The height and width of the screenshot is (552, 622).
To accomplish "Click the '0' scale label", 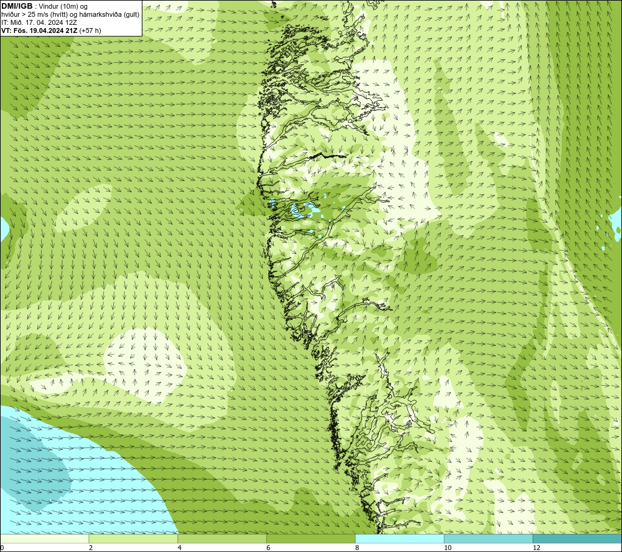I will pos(2,548).
